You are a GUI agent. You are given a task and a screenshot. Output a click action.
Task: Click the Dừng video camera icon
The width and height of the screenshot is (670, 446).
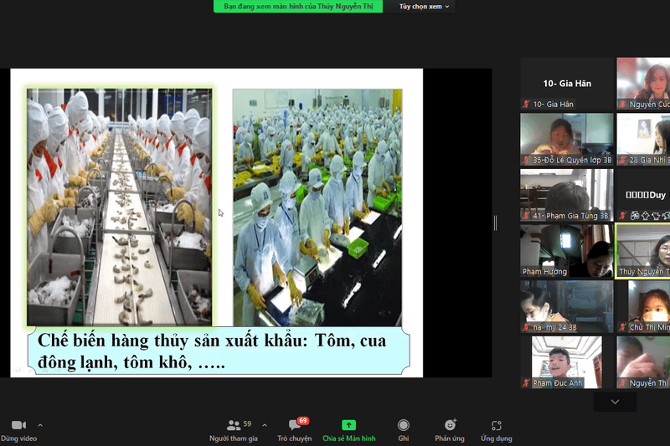click(x=18, y=425)
